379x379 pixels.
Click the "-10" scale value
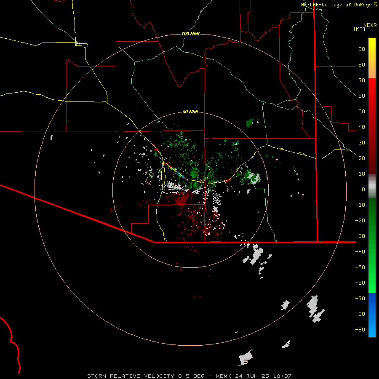coord(360,205)
